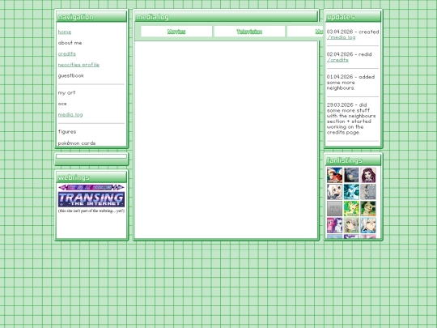Open the pink and white ponies fanlisting icon
Screen dimensions: 437x328
click(334, 225)
